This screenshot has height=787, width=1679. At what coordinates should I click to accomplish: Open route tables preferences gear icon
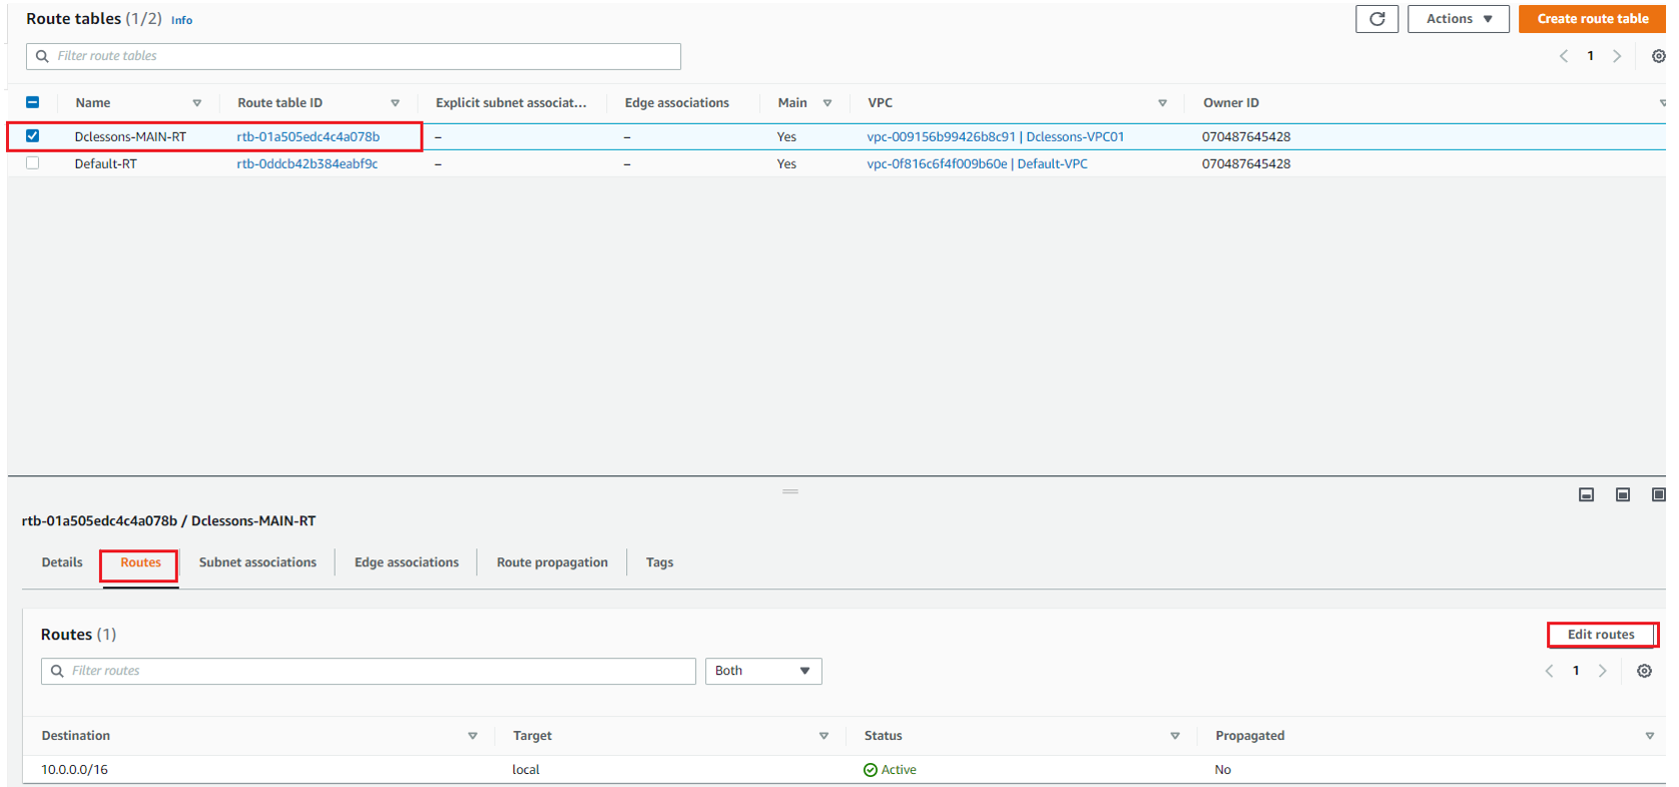tap(1658, 56)
